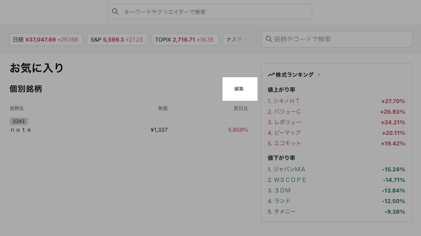Click the ¥1,337 stock price value
Image resolution: width=421 pixels, height=236 pixels.
[x=159, y=130]
